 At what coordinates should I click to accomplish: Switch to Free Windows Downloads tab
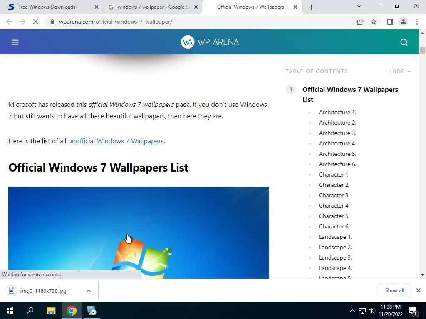(x=47, y=7)
